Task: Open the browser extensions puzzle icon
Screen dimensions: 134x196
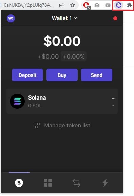Action: (x=130, y=5)
